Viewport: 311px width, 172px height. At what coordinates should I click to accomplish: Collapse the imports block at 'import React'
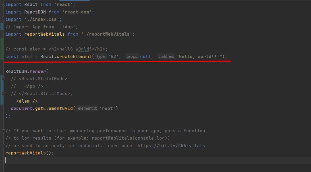click(x=3, y=5)
